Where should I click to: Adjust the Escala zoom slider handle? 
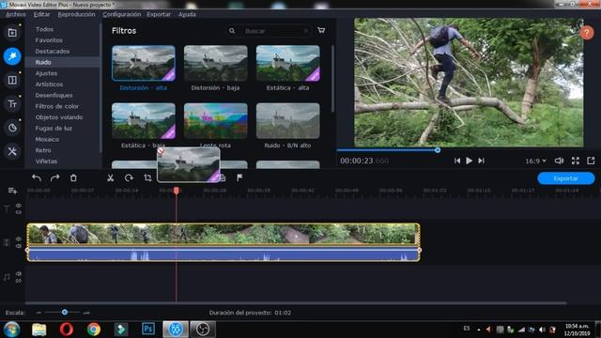(65, 313)
